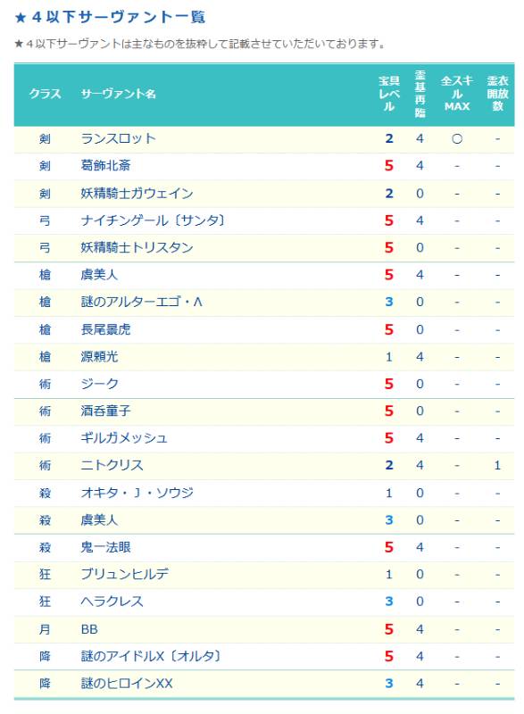The height and width of the screenshot is (714, 524).
Task: Click the ランスロット servant name
Action: (119, 138)
